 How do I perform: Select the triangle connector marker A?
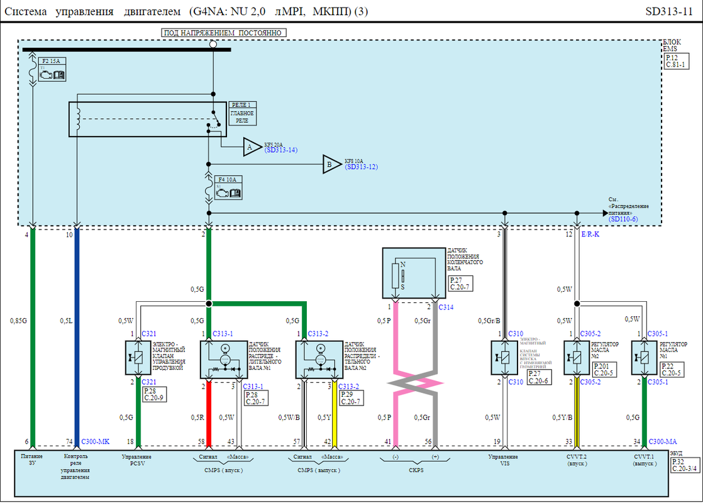pyautogui.click(x=252, y=147)
